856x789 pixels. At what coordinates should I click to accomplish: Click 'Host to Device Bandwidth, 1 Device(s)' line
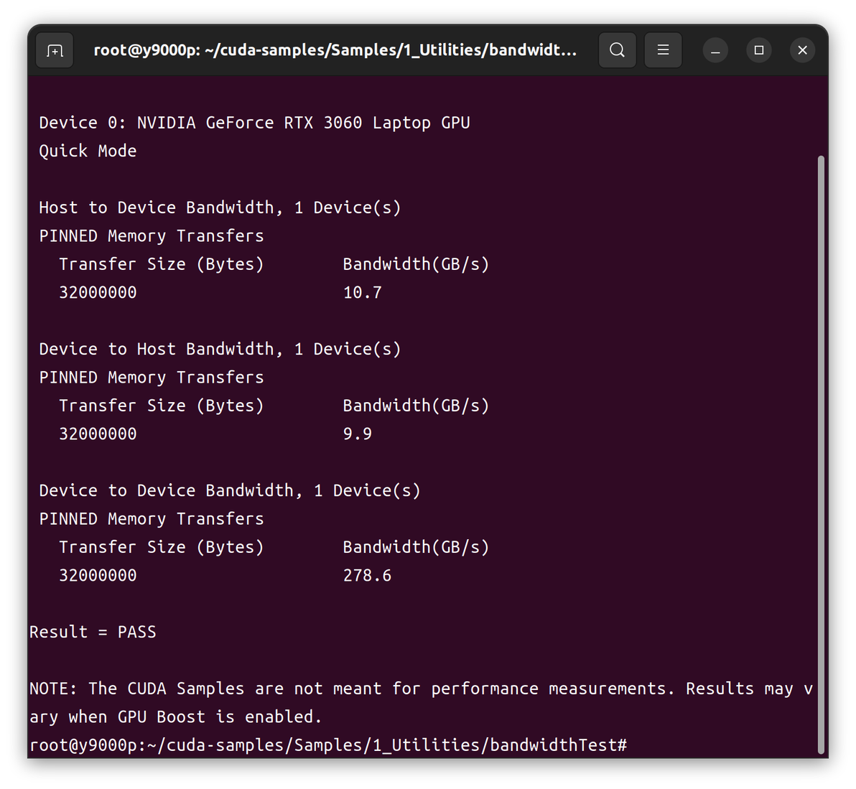tap(220, 208)
